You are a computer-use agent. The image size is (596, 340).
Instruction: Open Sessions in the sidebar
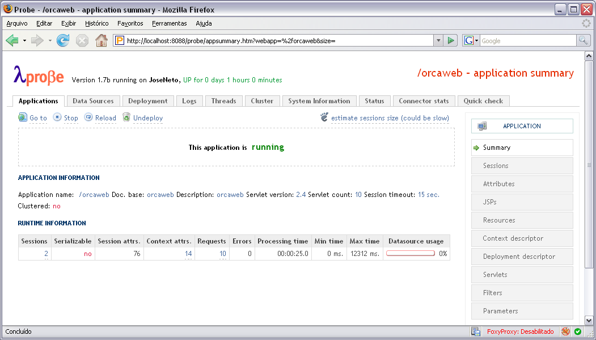click(x=496, y=166)
